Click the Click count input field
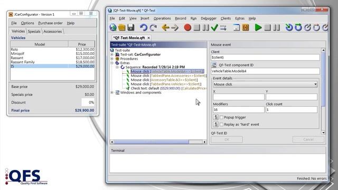Viewport: 338px width, 190px height. (x=292, y=110)
